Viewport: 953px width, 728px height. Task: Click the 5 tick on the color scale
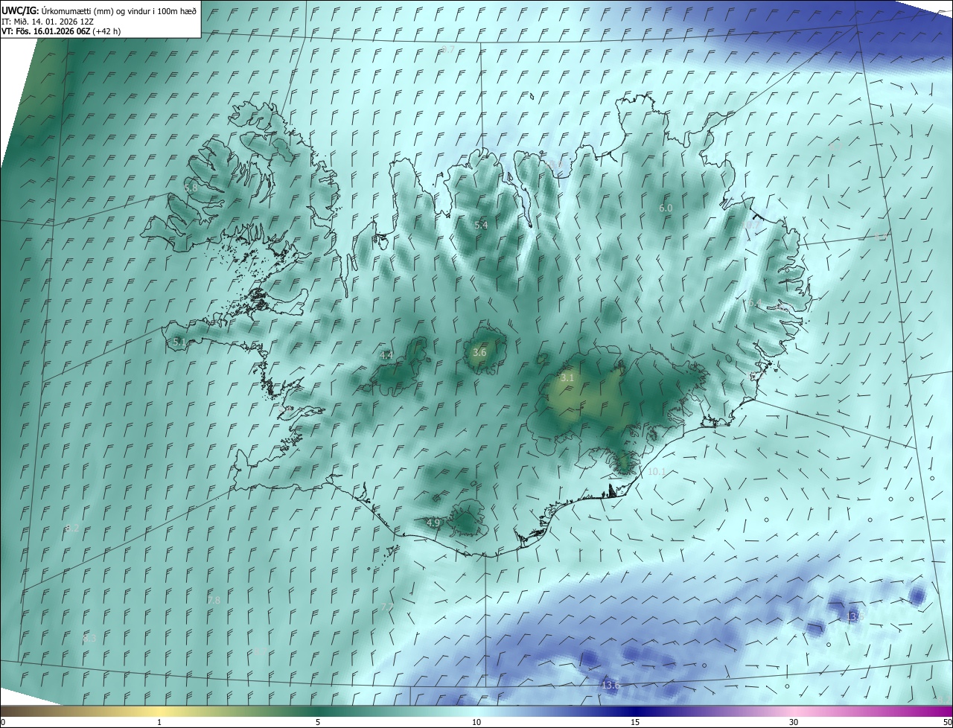click(x=318, y=722)
